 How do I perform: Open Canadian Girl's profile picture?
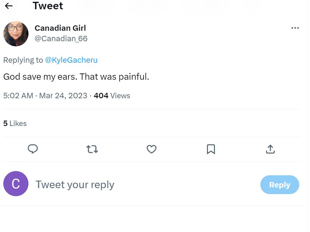coord(16,34)
